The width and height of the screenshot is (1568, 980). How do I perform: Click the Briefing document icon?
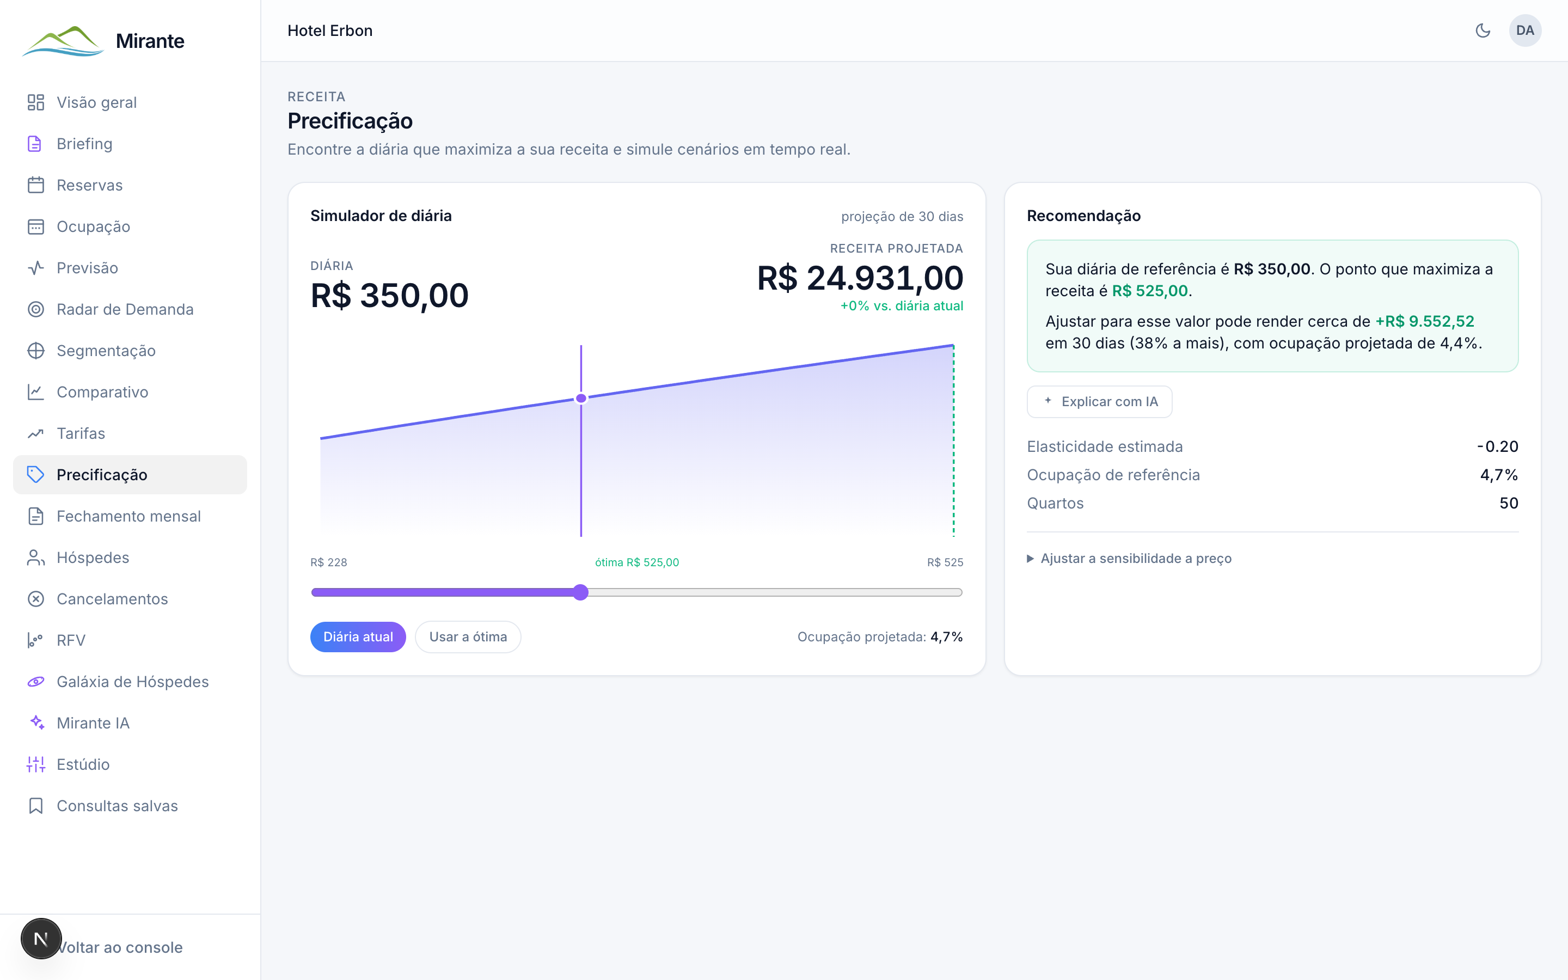[x=35, y=144]
